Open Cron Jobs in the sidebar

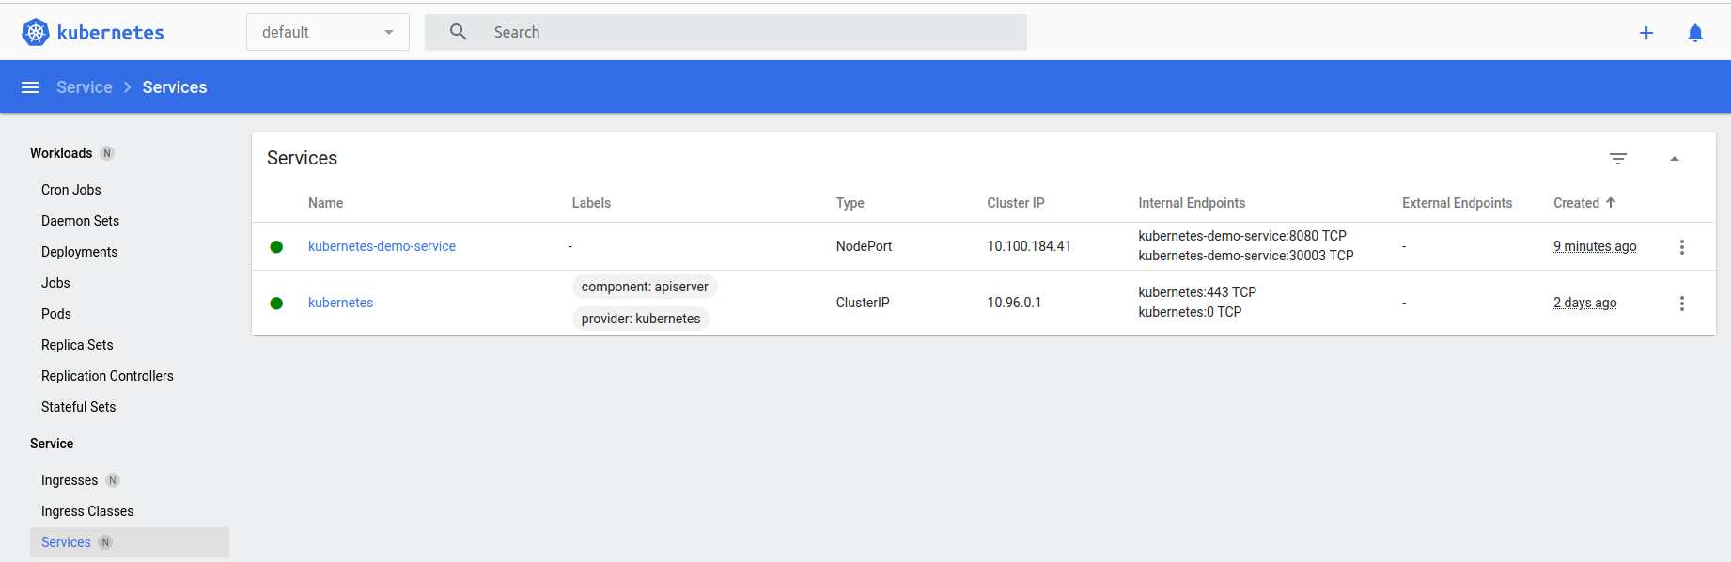pyautogui.click(x=71, y=190)
